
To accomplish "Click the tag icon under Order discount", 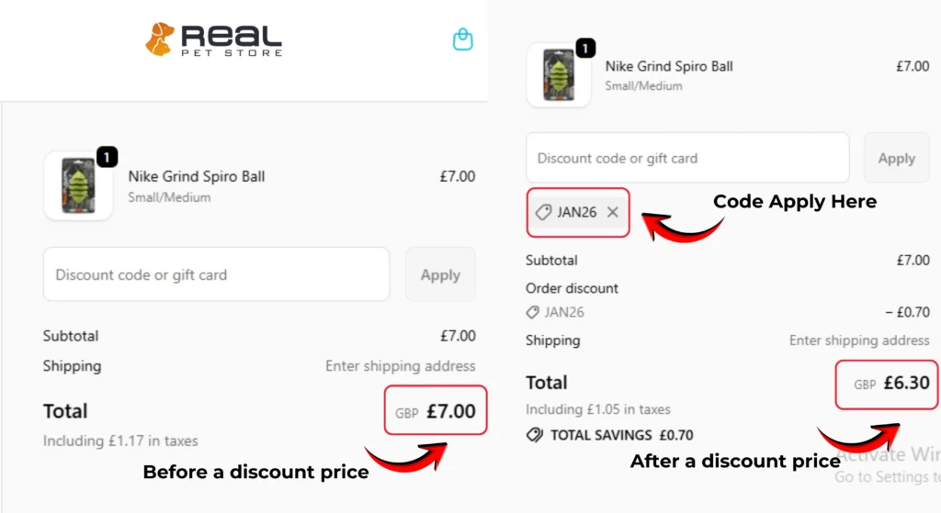I will [532, 313].
